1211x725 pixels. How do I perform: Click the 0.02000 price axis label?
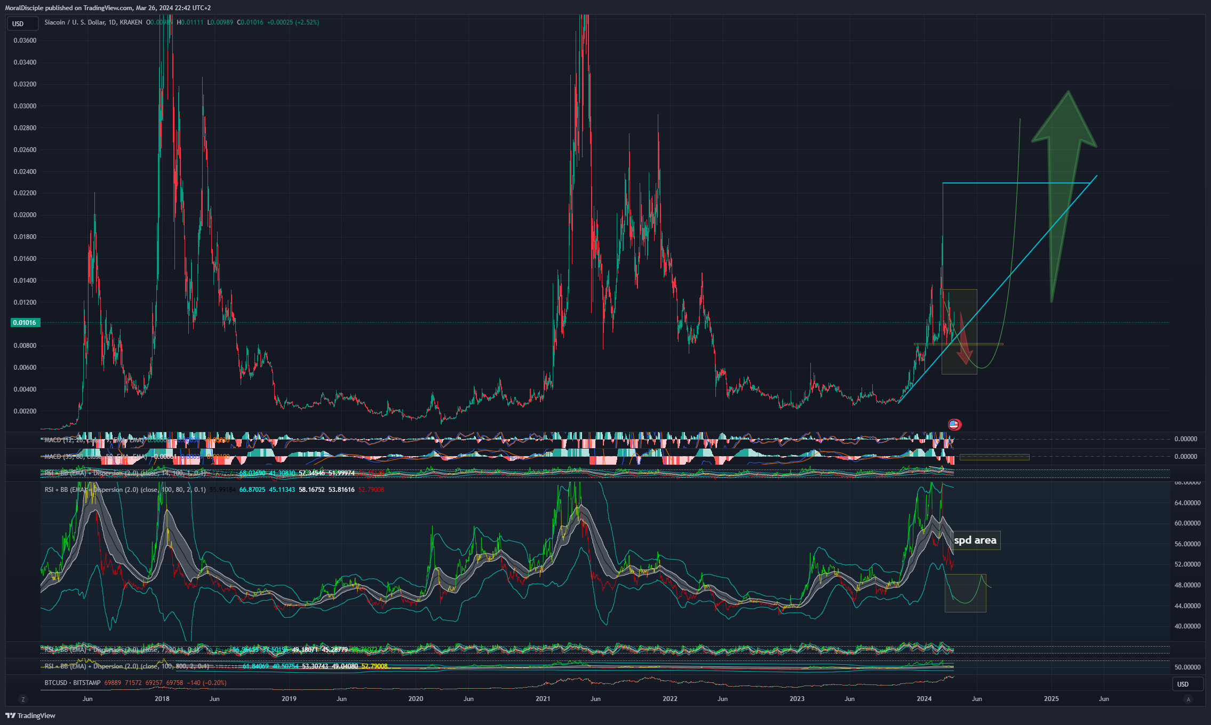[x=25, y=215]
